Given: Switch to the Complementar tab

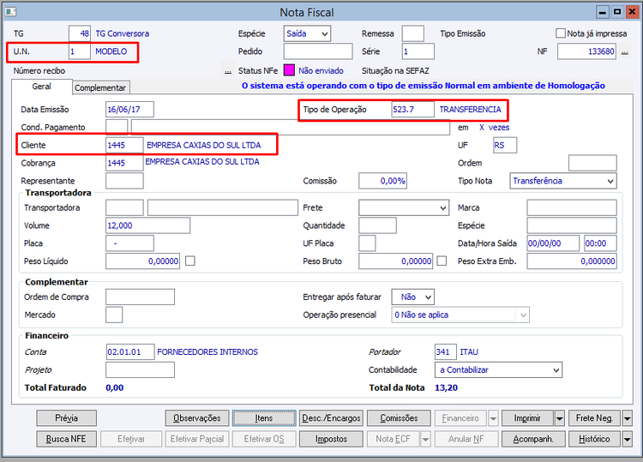Looking at the screenshot, I should 100,87.
